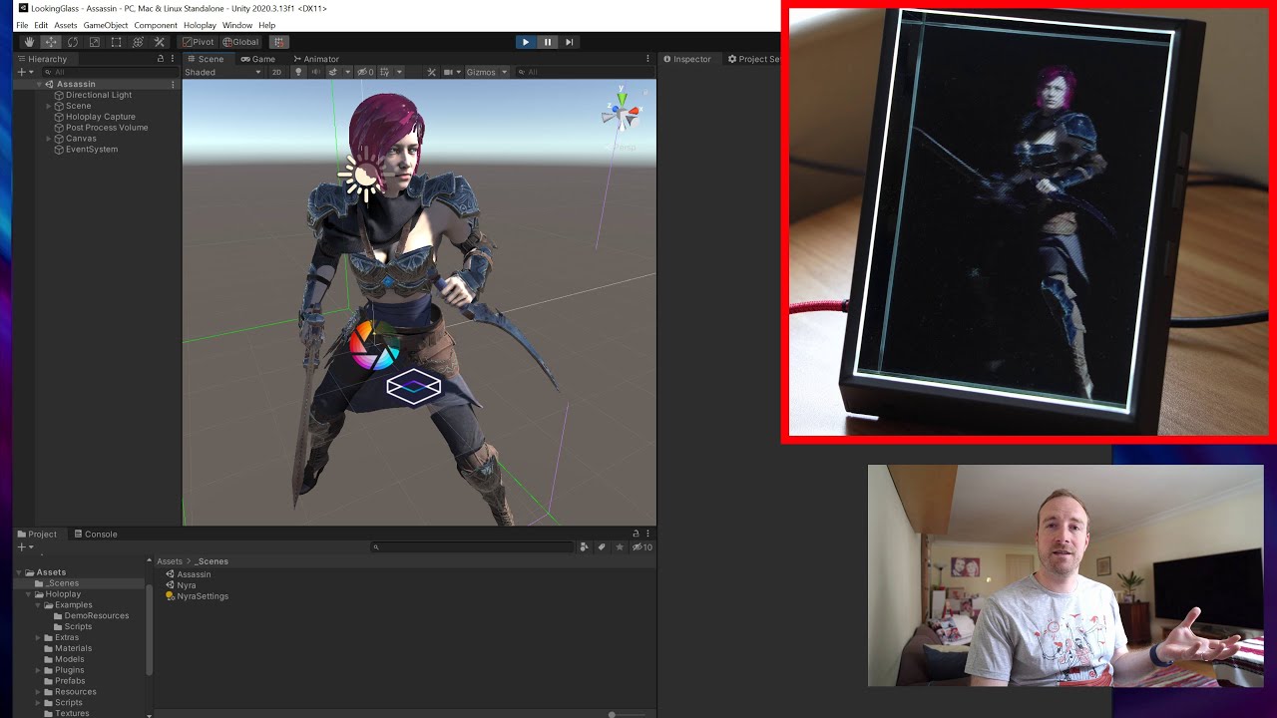1277x718 pixels.
Task: Click Search by Label icon in Project
Action: click(602, 546)
